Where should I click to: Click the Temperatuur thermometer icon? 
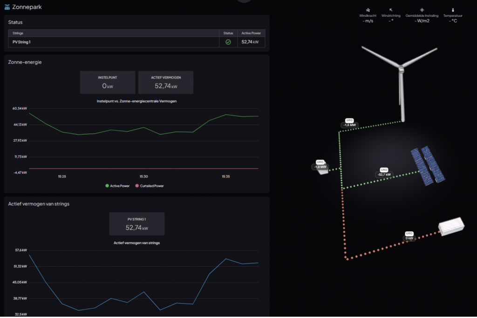pyautogui.click(x=453, y=10)
